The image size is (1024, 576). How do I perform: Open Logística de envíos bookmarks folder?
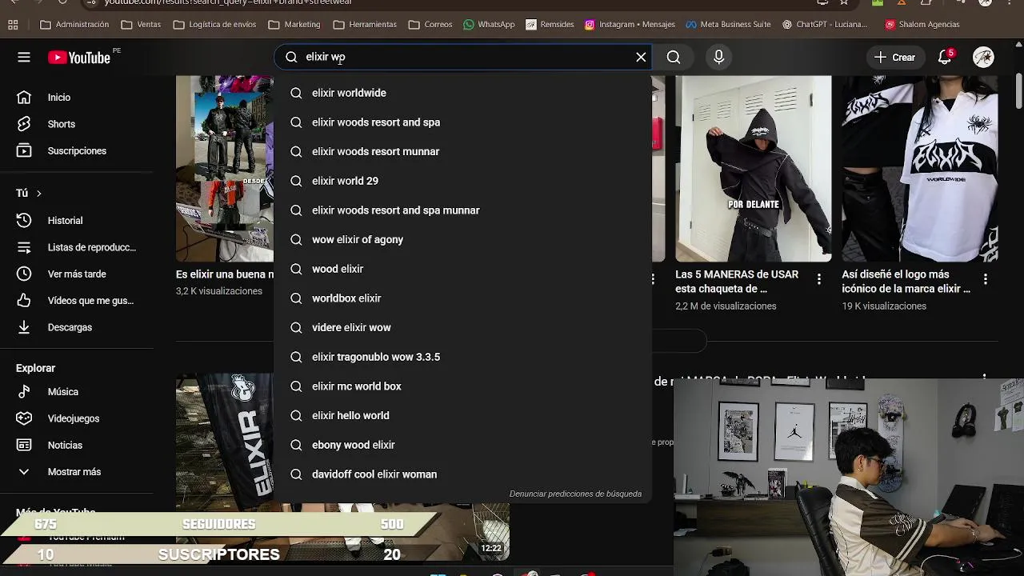coord(214,25)
